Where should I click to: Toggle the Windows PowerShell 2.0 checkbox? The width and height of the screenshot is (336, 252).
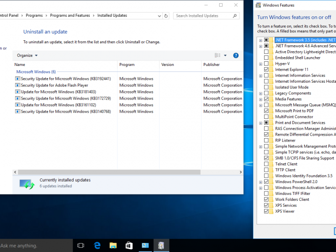266,182
